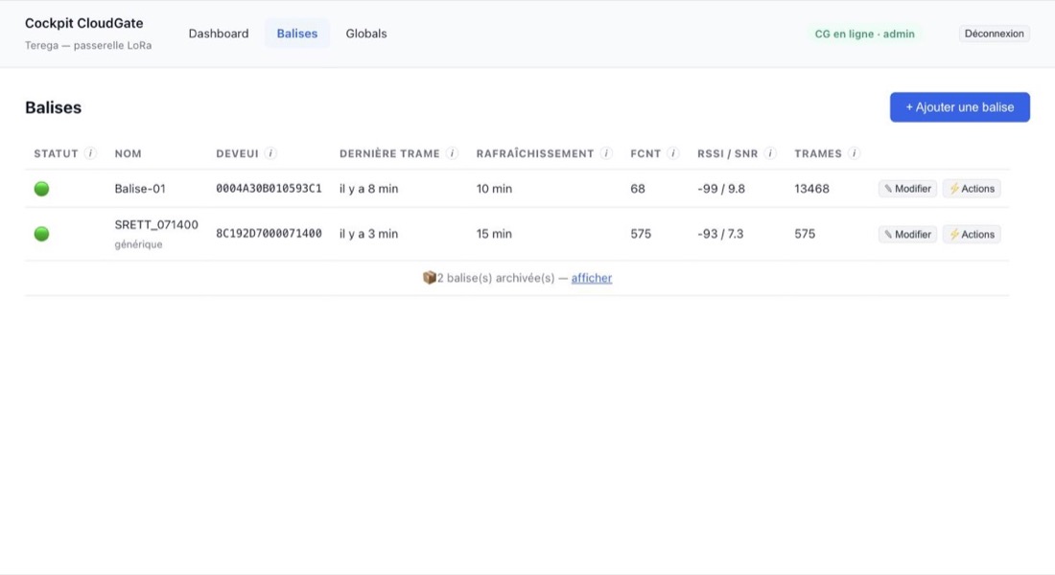Click info icon next to FCNT
The width and height of the screenshot is (1055, 575).
[673, 153]
